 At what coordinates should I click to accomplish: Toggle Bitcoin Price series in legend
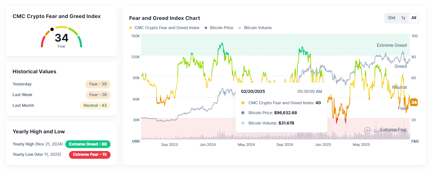point(221,28)
